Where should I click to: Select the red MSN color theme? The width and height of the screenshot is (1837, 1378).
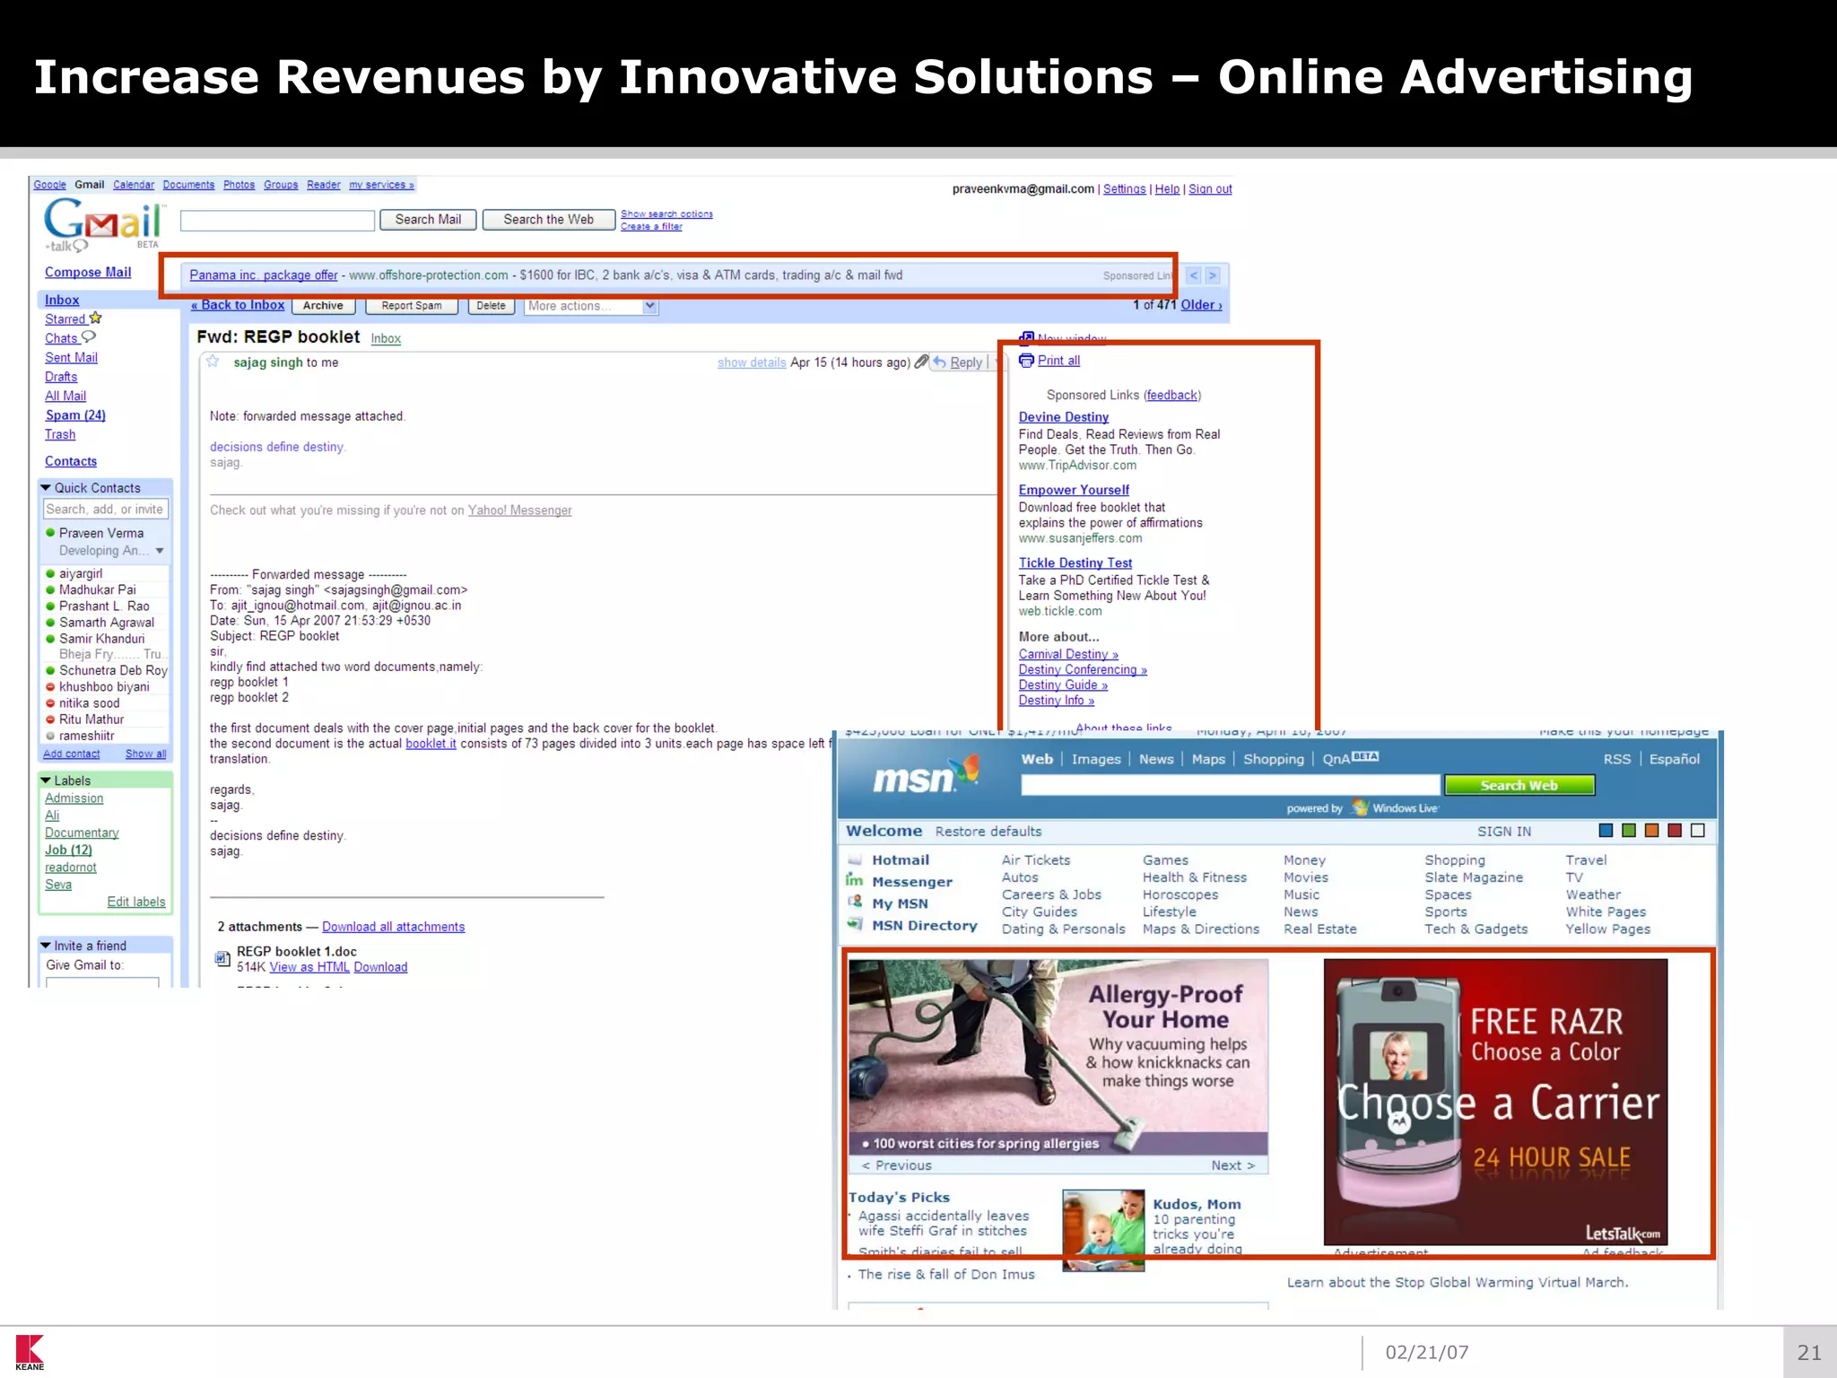(1675, 831)
